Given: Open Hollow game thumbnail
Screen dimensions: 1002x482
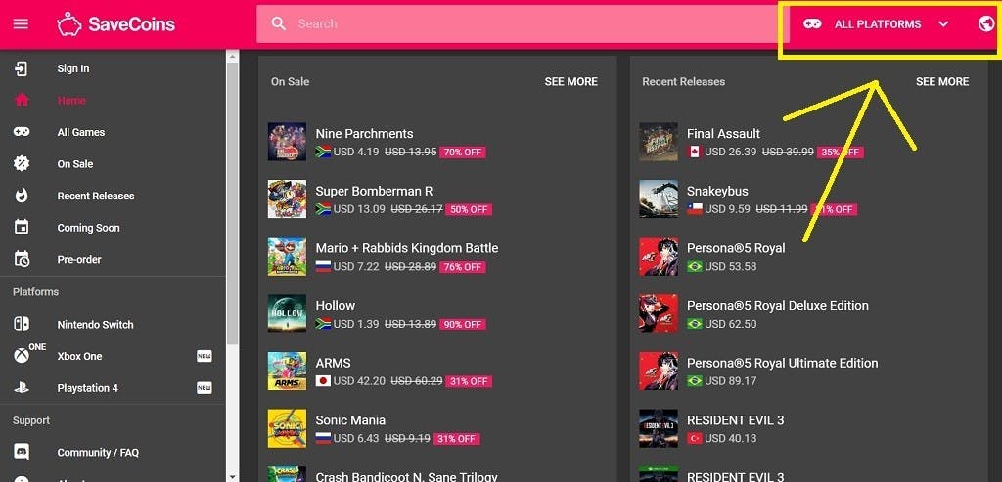Looking at the screenshot, I should pos(287,314).
